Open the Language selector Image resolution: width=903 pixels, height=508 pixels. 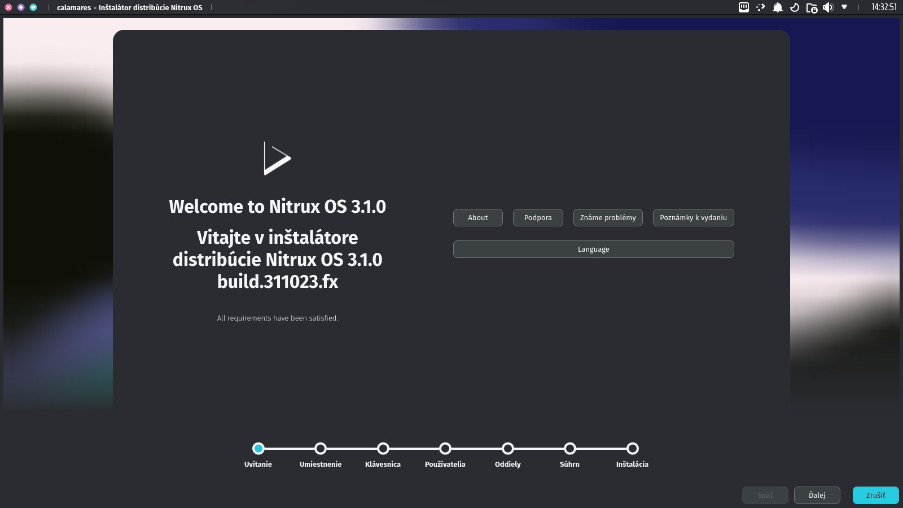pyautogui.click(x=593, y=249)
